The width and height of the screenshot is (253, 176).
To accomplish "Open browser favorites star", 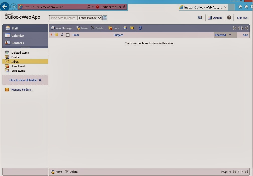I will point(246,6).
